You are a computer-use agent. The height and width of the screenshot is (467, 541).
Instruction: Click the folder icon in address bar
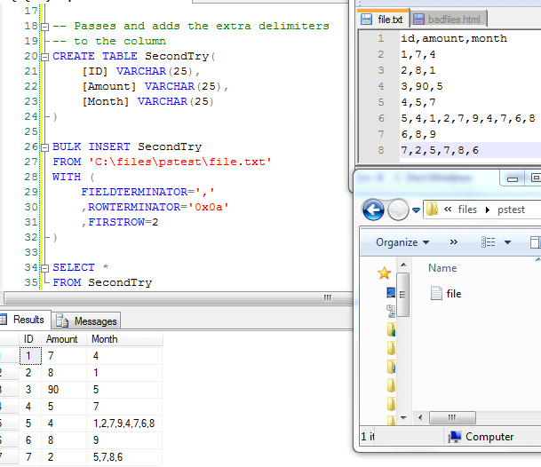[x=433, y=210]
